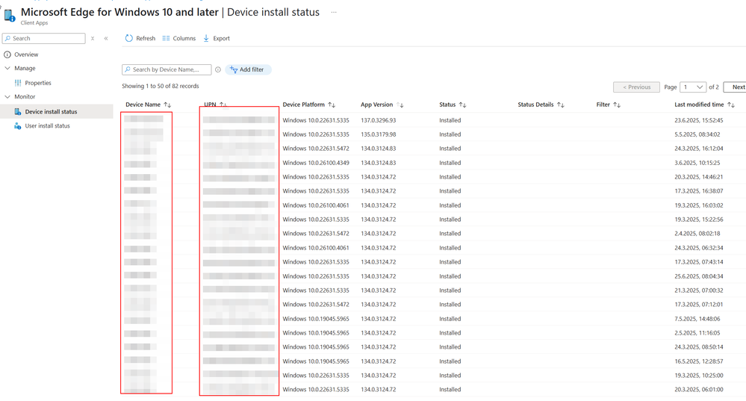This screenshot has width=746, height=401.
Task: Clear the sidebar search with the X
Action: 93,38
